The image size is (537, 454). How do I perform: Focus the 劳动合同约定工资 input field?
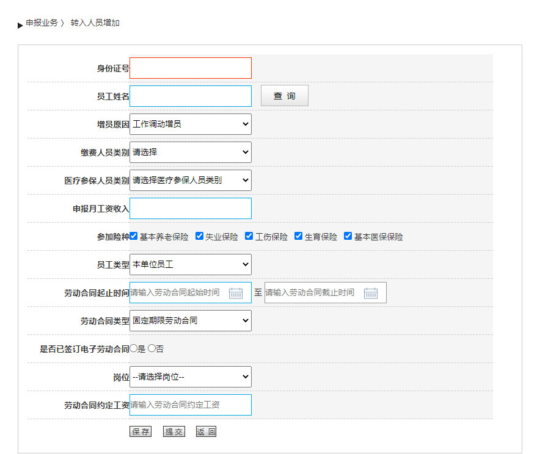click(191, 405)
